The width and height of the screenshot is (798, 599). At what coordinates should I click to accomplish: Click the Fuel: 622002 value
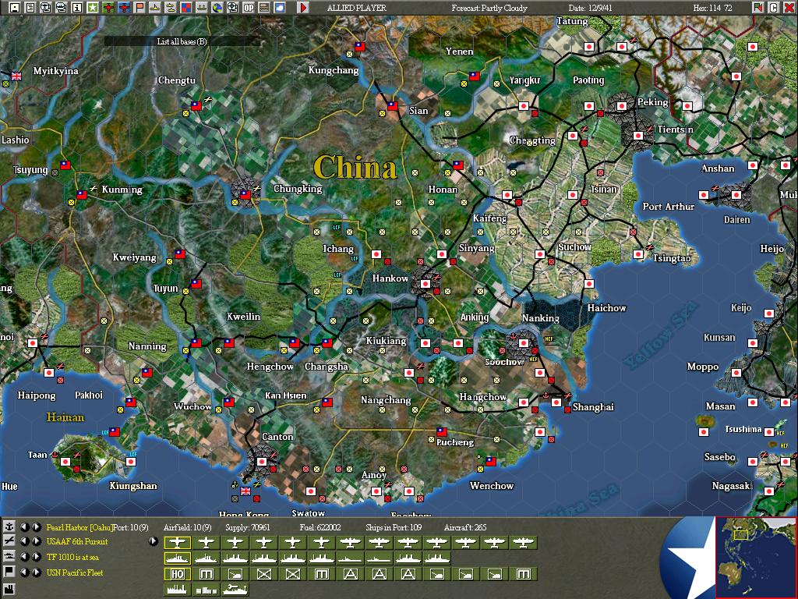(x=320, y=527)
